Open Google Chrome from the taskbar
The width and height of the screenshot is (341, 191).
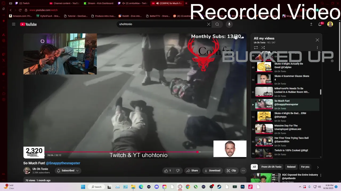(188, 187)
